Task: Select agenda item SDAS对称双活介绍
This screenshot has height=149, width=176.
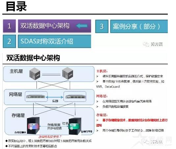Action: click(x=54, y=41)
